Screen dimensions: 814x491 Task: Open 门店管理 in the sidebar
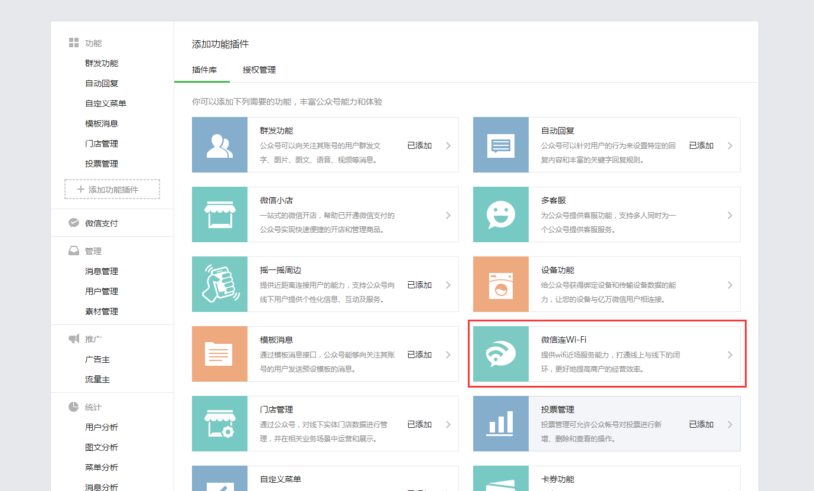pos(102,144)
